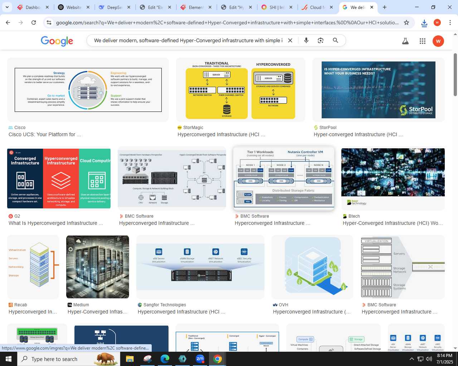Open Search Labs flask icon
Image resolution: width=458 pixels, height=366 pixels.
click(x=405, y=41)
